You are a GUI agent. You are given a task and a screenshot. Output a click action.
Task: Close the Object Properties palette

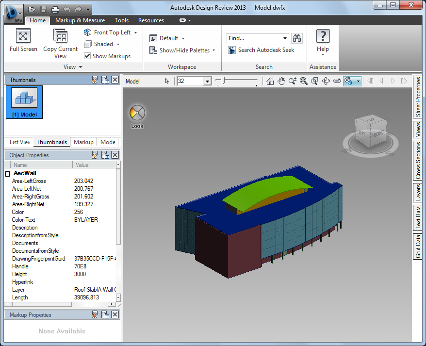coord(115,155)
